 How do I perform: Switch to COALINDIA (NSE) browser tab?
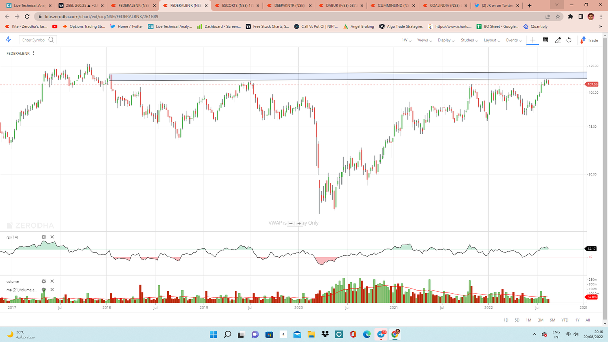click(x=444, y=6)
